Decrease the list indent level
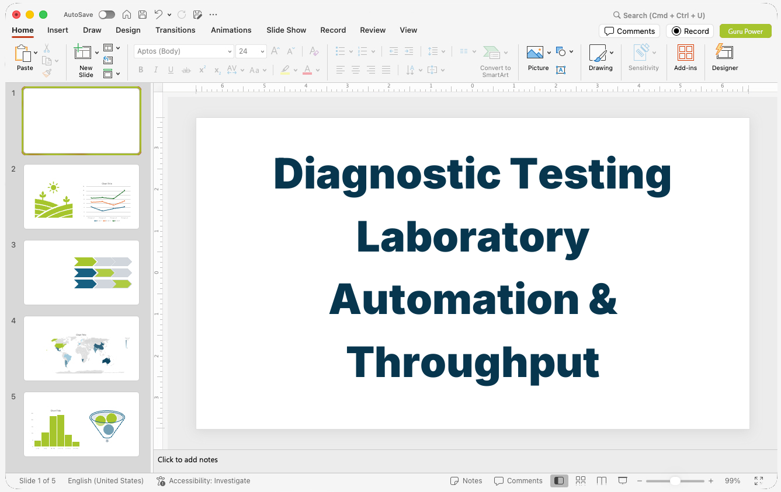 [x=394, y=51]
